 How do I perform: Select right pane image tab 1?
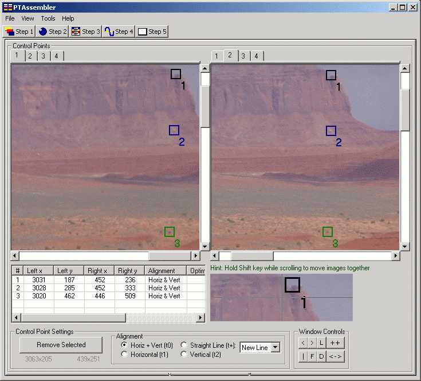pyautogui.click(x=217, y=56)
